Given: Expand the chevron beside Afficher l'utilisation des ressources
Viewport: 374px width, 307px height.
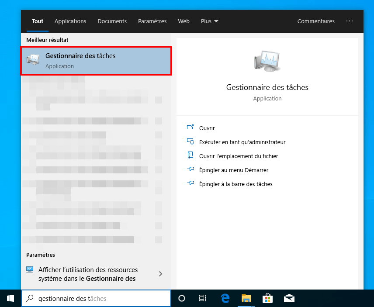Looking at the screenshot, I should [x=160, y=274].
